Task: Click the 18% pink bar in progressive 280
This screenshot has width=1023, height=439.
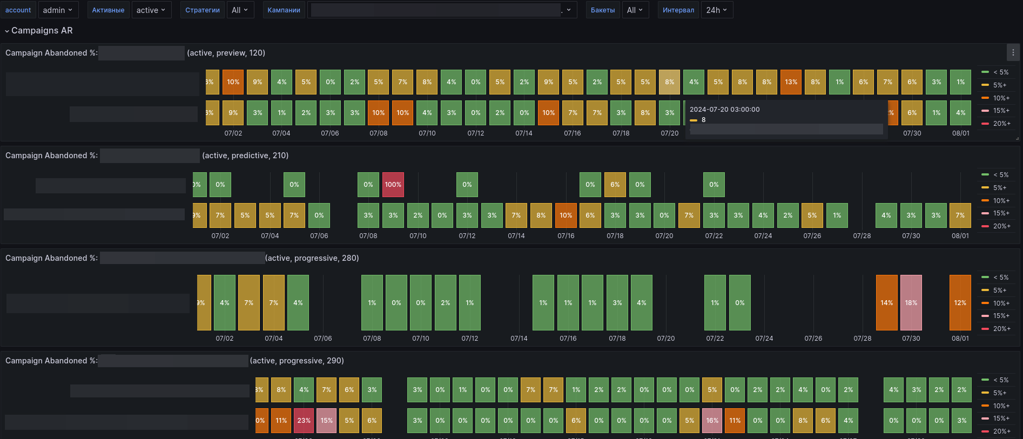Action: pos(911,303)
